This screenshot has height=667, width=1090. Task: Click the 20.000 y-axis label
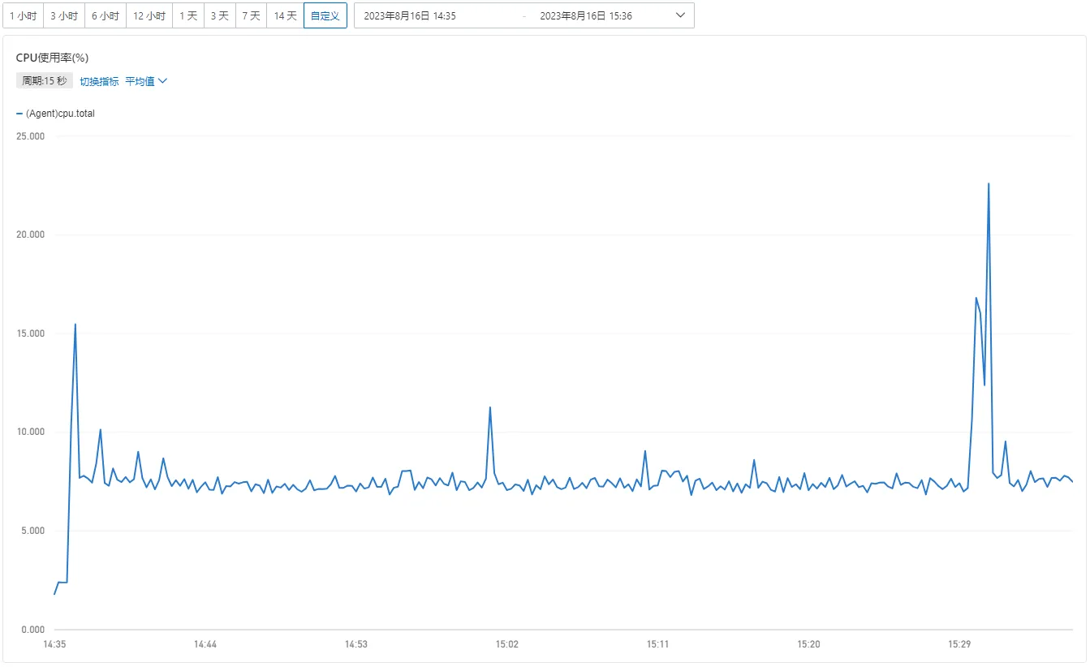coord(32,235)
